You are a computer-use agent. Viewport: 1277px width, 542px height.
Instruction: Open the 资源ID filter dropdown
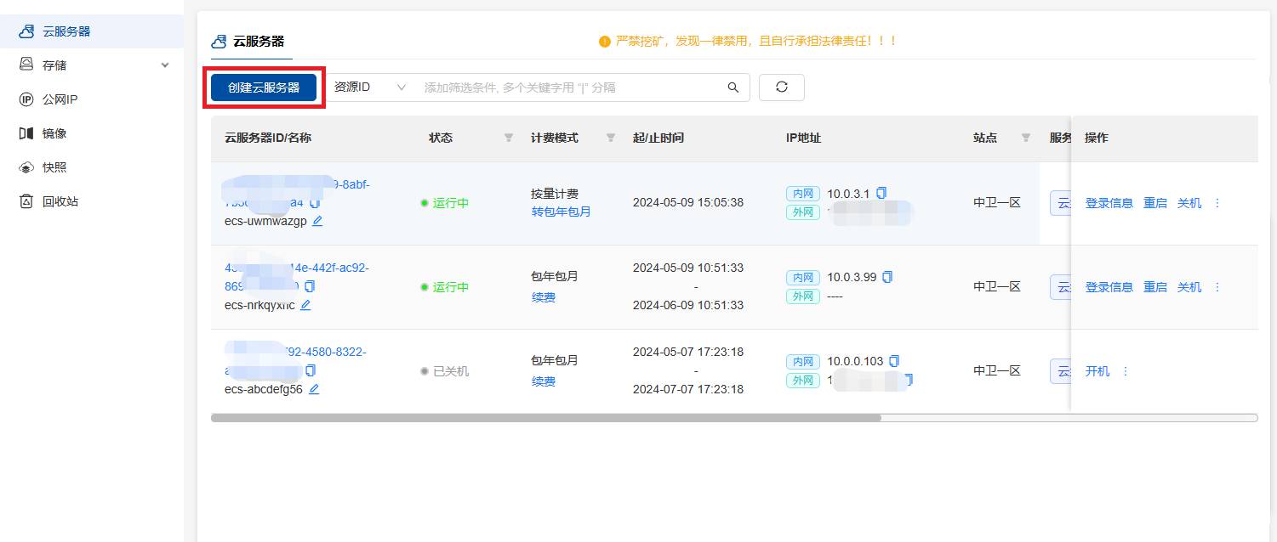(370, 88)
